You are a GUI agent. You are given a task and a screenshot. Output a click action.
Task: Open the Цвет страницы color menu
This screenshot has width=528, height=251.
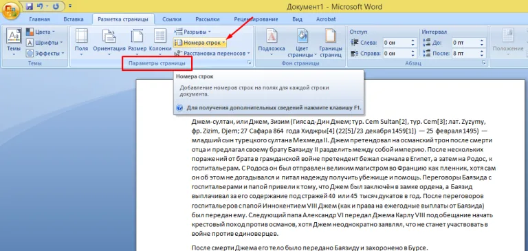pos(302,43)
